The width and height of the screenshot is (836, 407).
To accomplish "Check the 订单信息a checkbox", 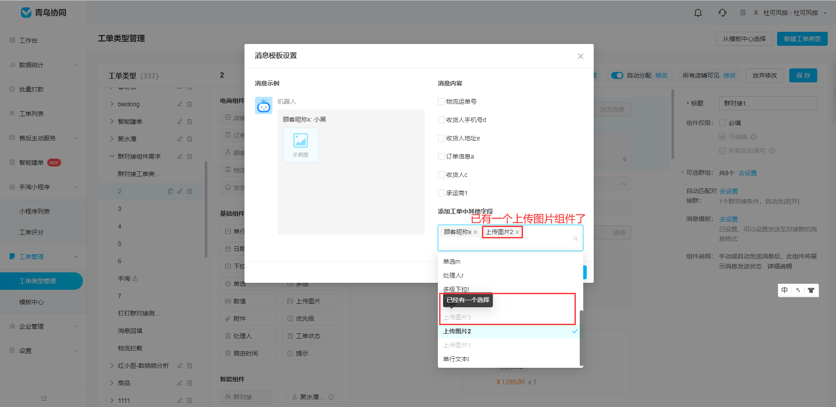I will (x=441, y=156).
